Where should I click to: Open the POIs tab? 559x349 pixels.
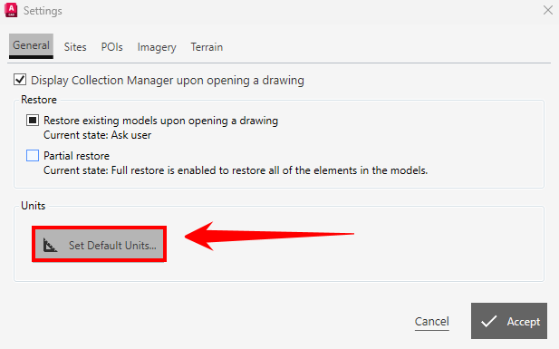112,47
